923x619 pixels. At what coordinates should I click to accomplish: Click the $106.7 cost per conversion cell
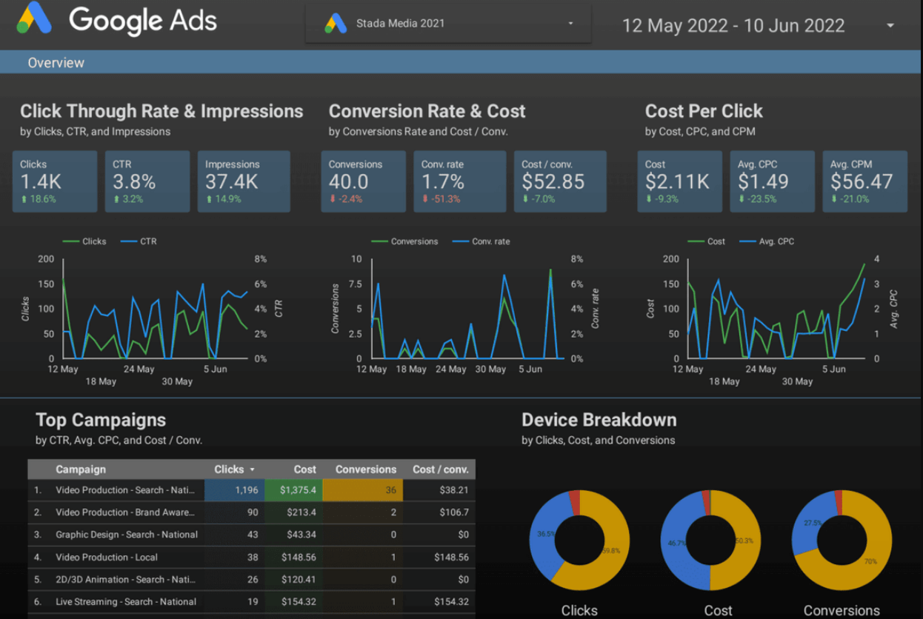coord(439,512)
